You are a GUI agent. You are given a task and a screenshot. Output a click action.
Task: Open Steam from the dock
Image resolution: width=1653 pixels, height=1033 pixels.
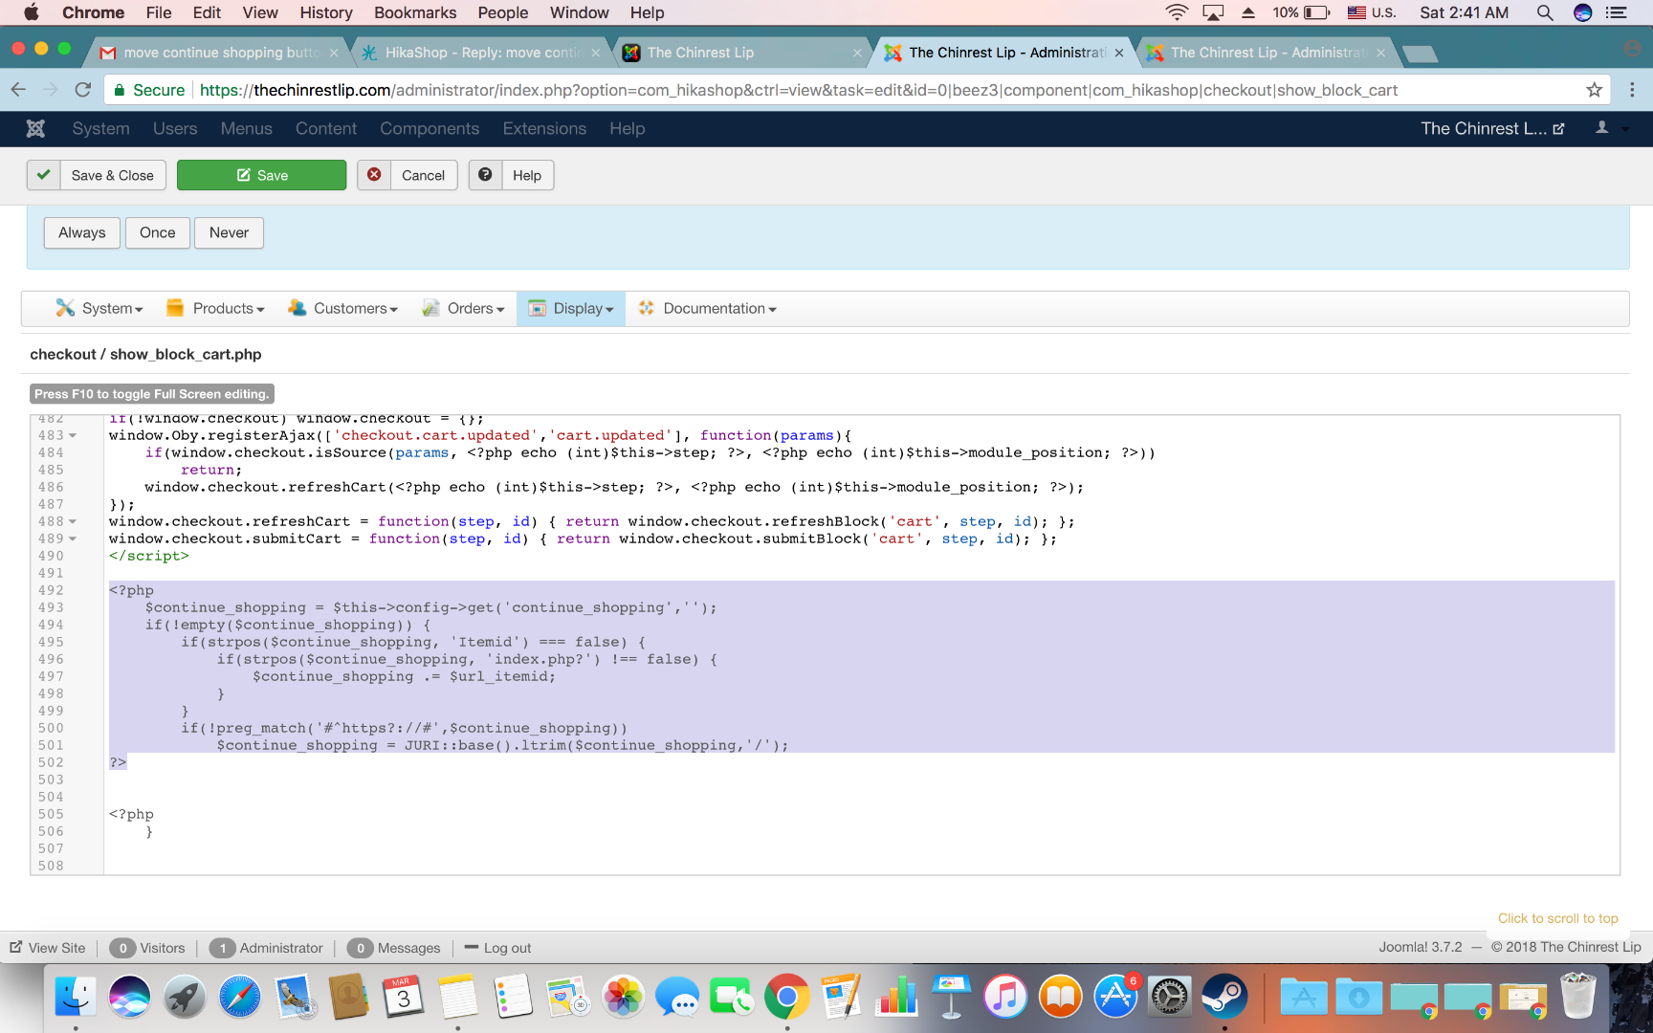pyautogui.click(x=1224, y=998)
